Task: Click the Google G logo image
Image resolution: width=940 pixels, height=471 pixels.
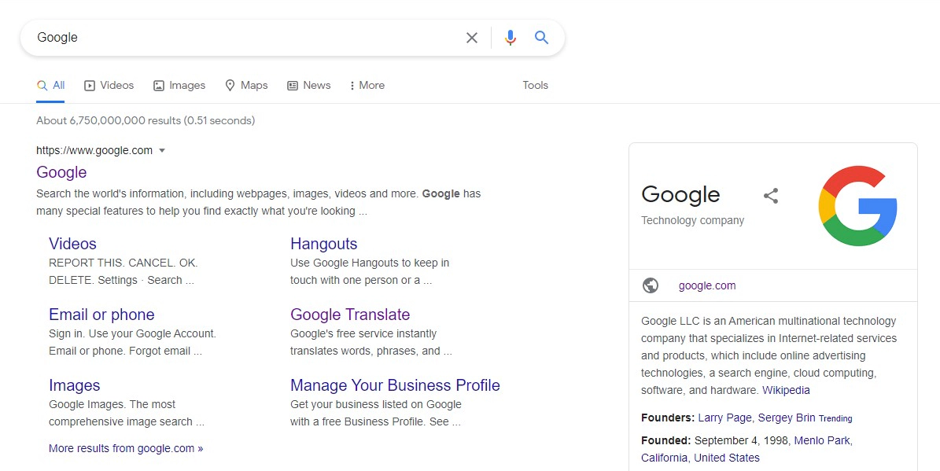Action: 857,205
